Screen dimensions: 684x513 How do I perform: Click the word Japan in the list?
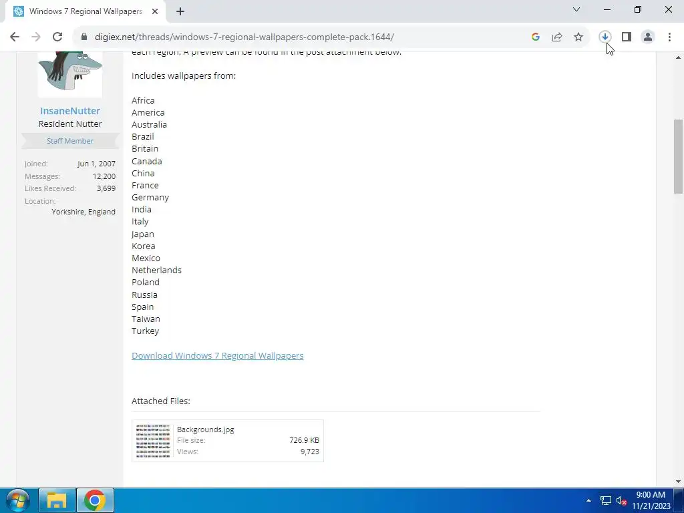143,234
